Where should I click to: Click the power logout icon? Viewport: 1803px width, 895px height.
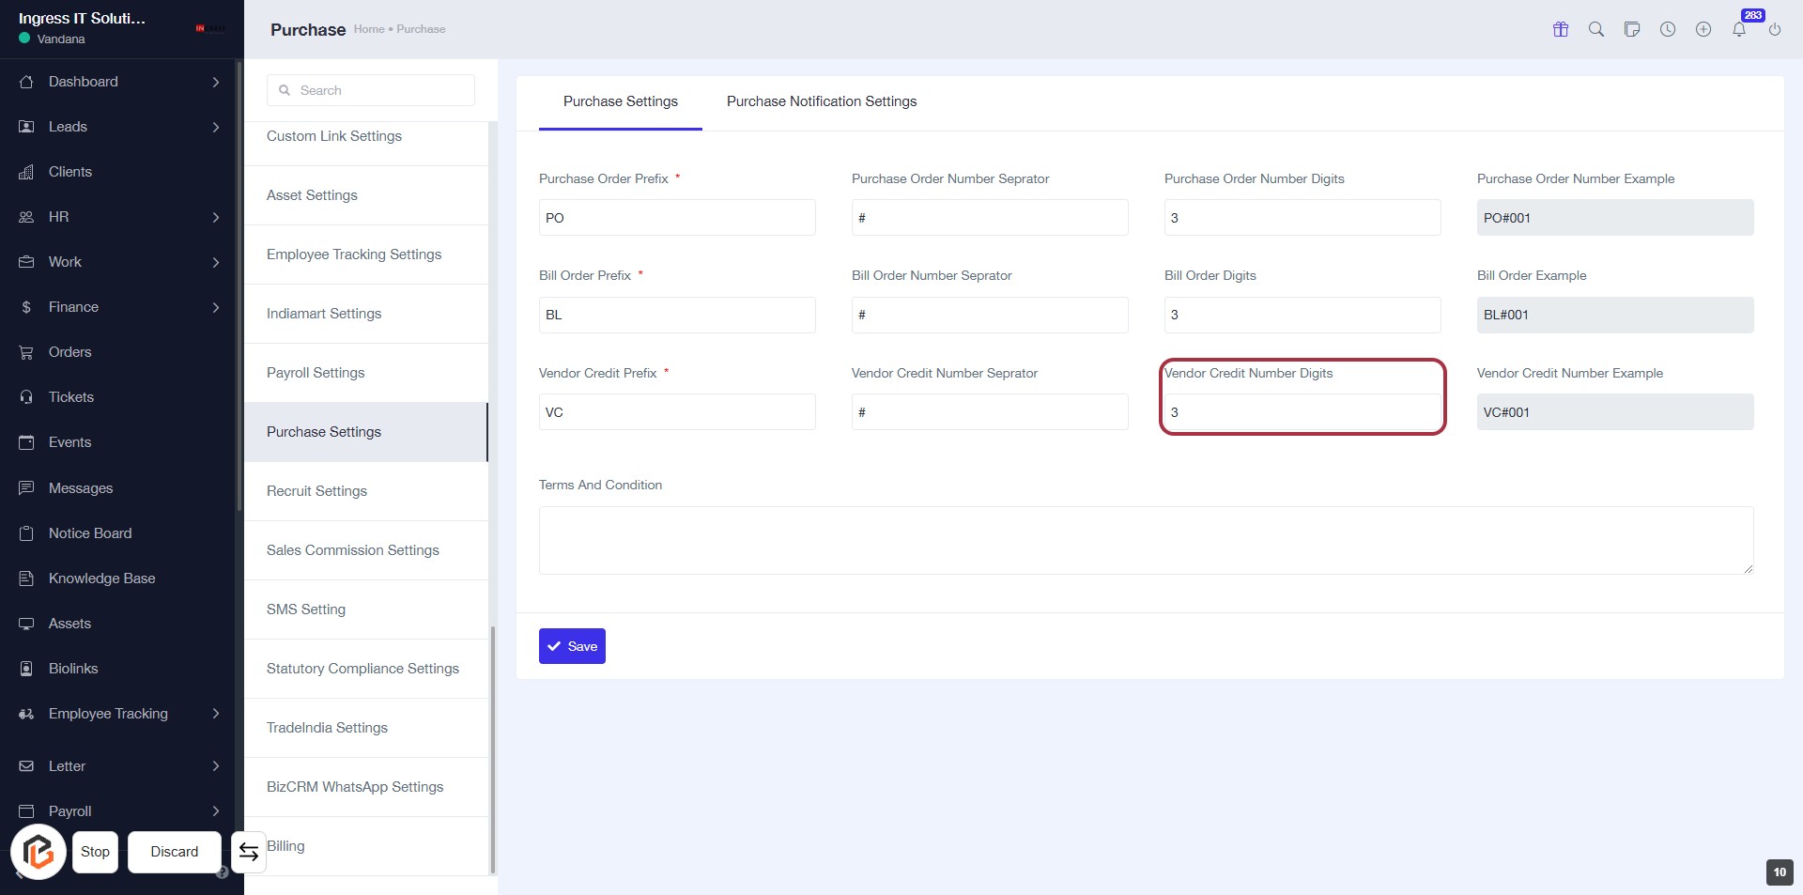click(x=1775, y=29)
